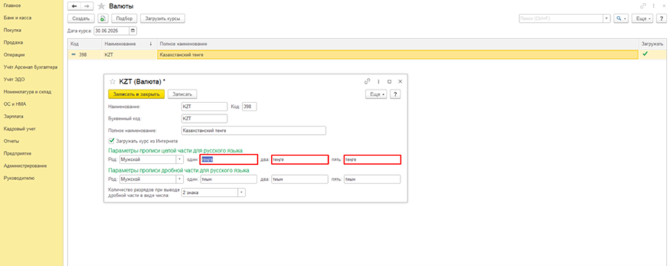
Task: Click Наименование field in KZT dialog
Action: click(x=204, y=107)
